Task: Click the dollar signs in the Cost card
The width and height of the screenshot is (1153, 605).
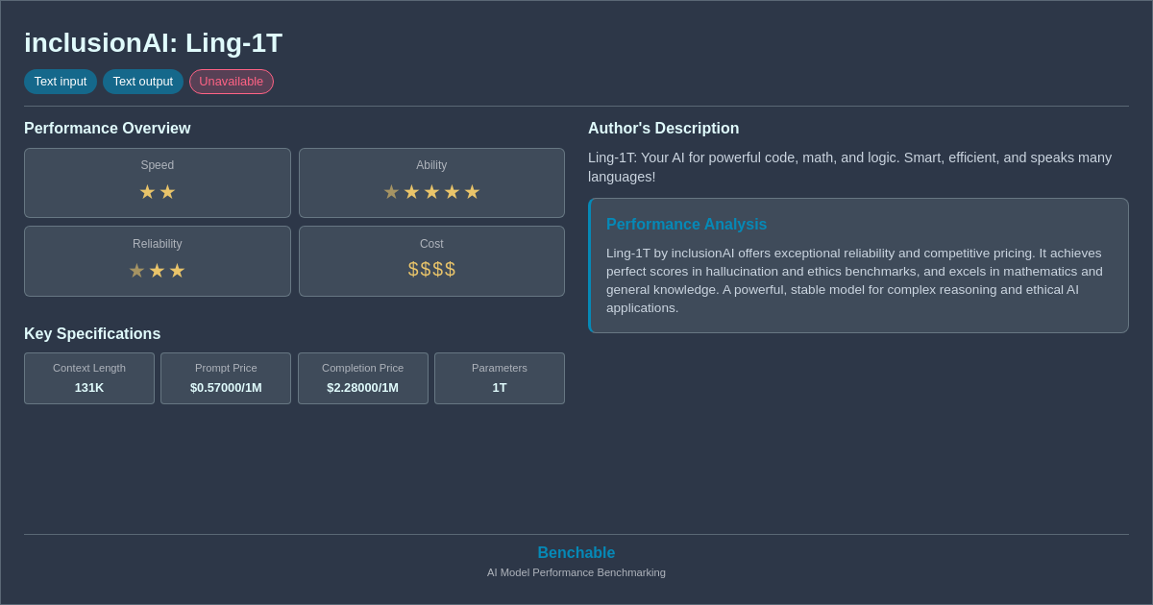Action: point(431,269)
